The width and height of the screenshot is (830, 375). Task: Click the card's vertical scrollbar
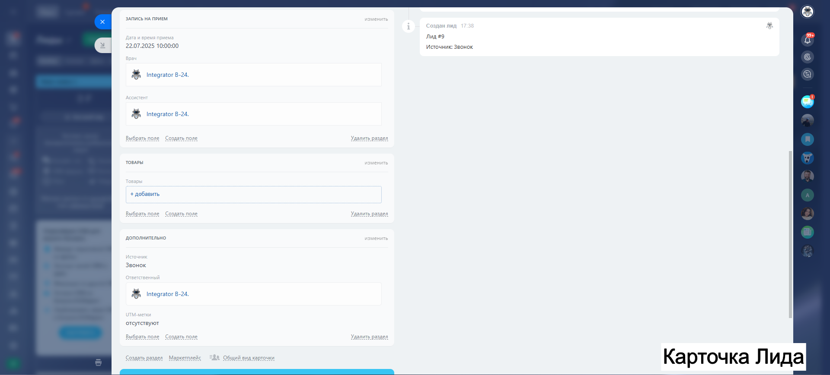(790, 234)
